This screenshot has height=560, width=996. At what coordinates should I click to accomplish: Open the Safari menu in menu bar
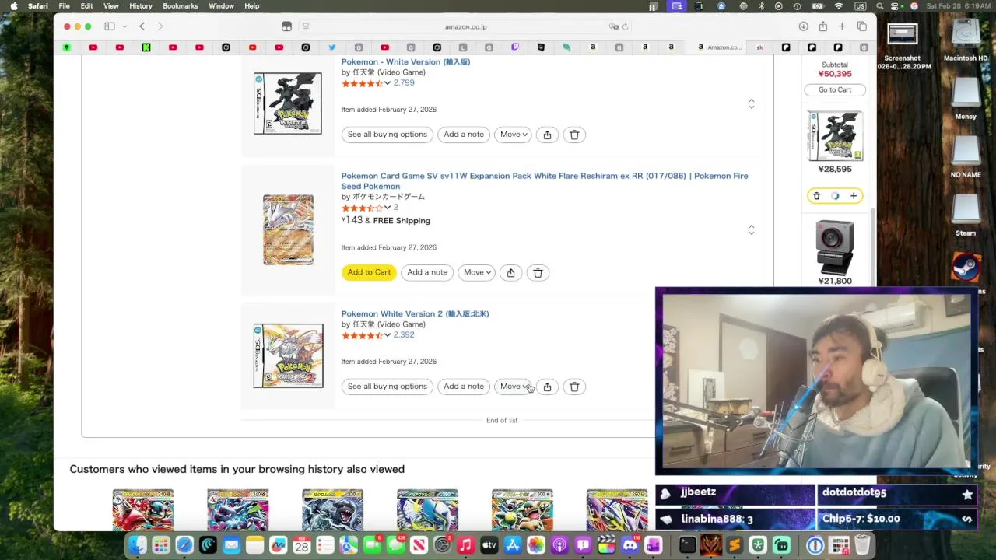(37, 6)
